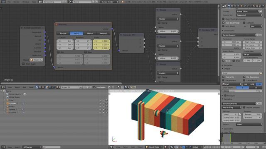The image size is (266, 149).
Task: Select world shader type icon in node header
Action: tap(50, 87)
